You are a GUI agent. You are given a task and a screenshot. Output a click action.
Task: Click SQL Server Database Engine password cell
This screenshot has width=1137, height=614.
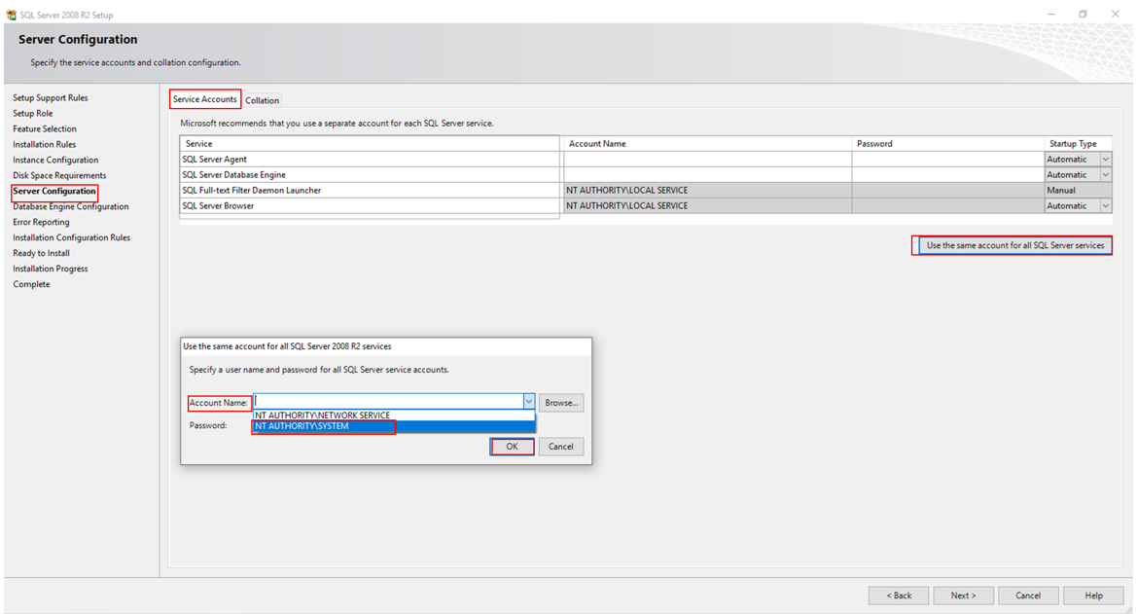(947, 175)
